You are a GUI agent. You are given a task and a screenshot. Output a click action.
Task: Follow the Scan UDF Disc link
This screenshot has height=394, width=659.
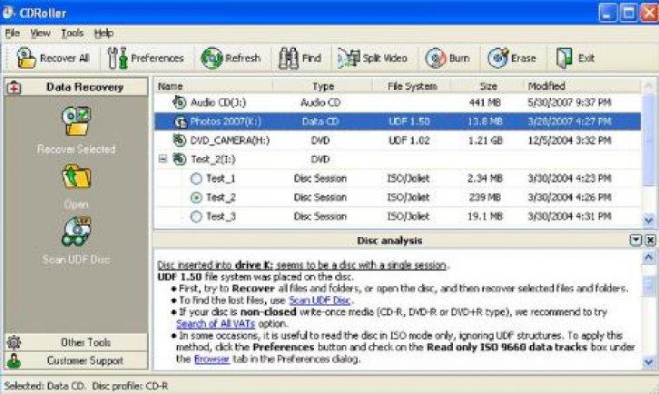[320, 300]
